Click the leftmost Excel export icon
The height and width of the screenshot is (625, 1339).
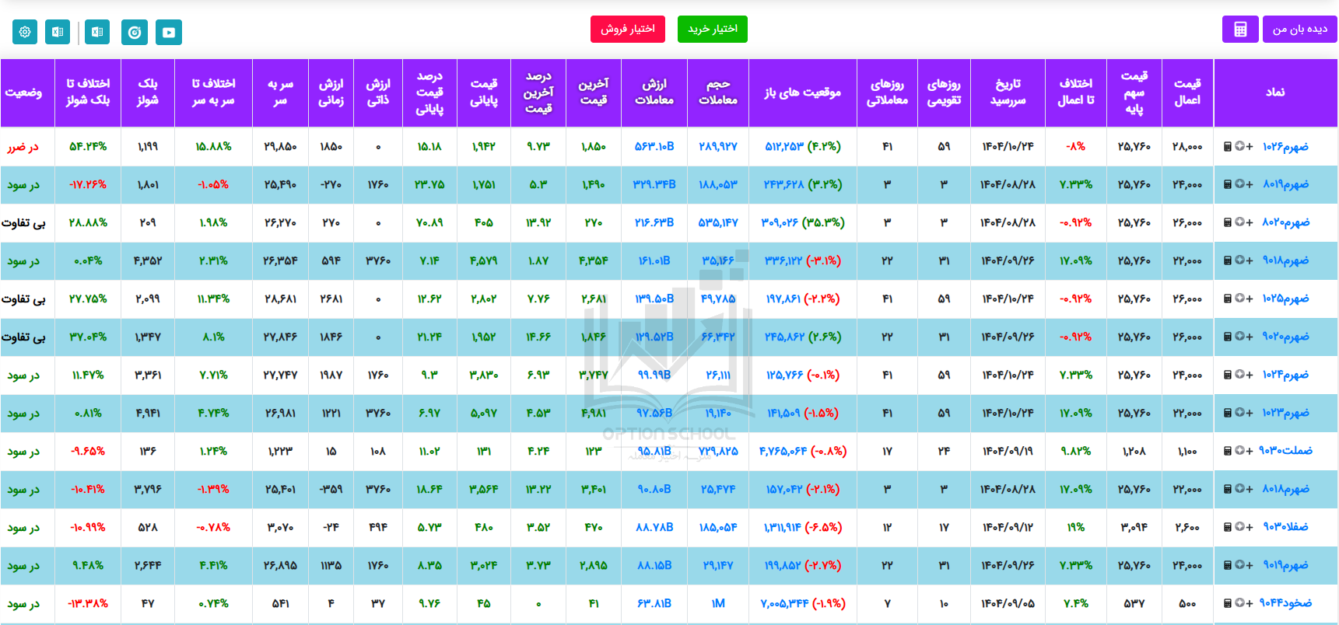pyautogui.click(x=58, y=32)
